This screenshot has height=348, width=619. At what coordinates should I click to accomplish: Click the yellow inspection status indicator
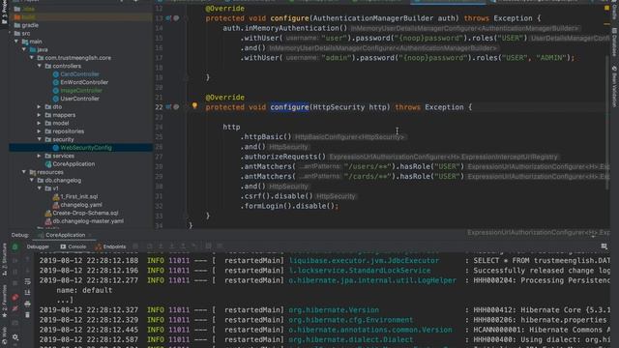click(606, 8)
